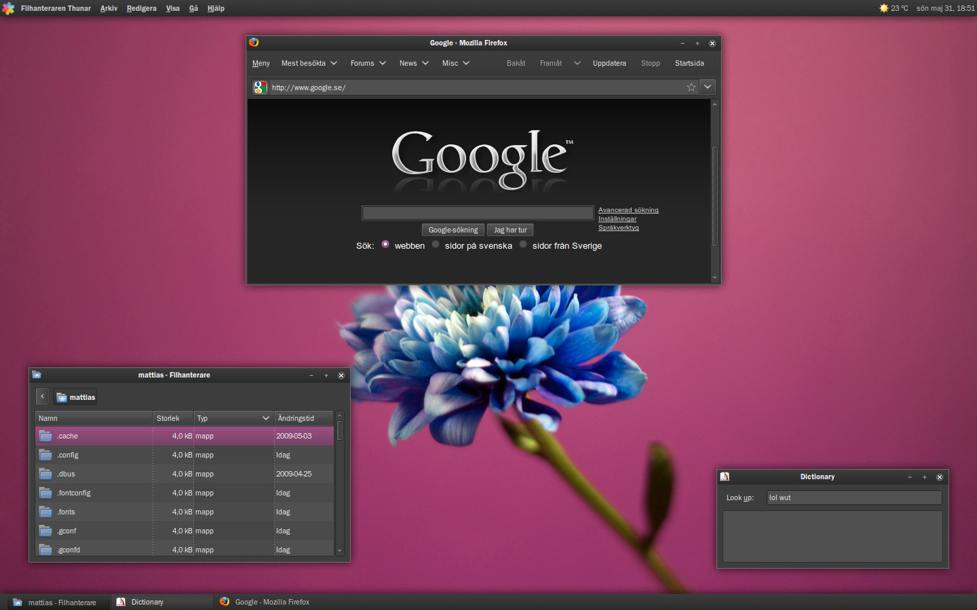Click the Typ column header sort arrow
Image resolution: width=977 pixels, height=610 pixels.
[266, 418]
